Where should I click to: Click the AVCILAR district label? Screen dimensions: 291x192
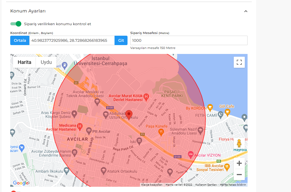77,139
